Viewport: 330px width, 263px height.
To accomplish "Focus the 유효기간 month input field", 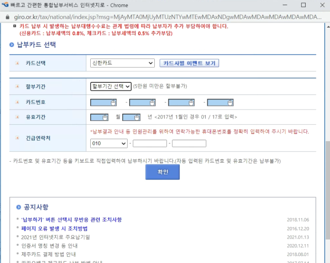I will pos(99,118).
